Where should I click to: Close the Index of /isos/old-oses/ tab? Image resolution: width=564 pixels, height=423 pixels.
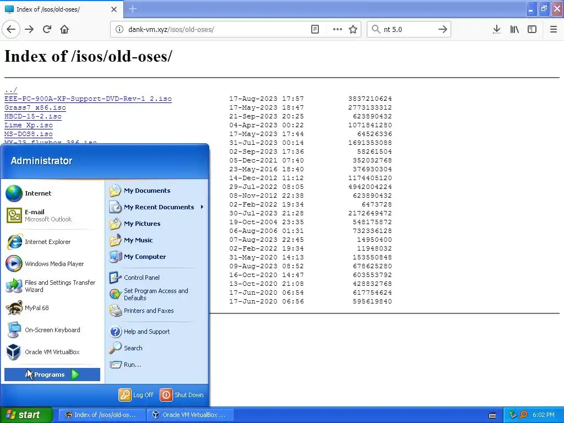click(114, 9)
